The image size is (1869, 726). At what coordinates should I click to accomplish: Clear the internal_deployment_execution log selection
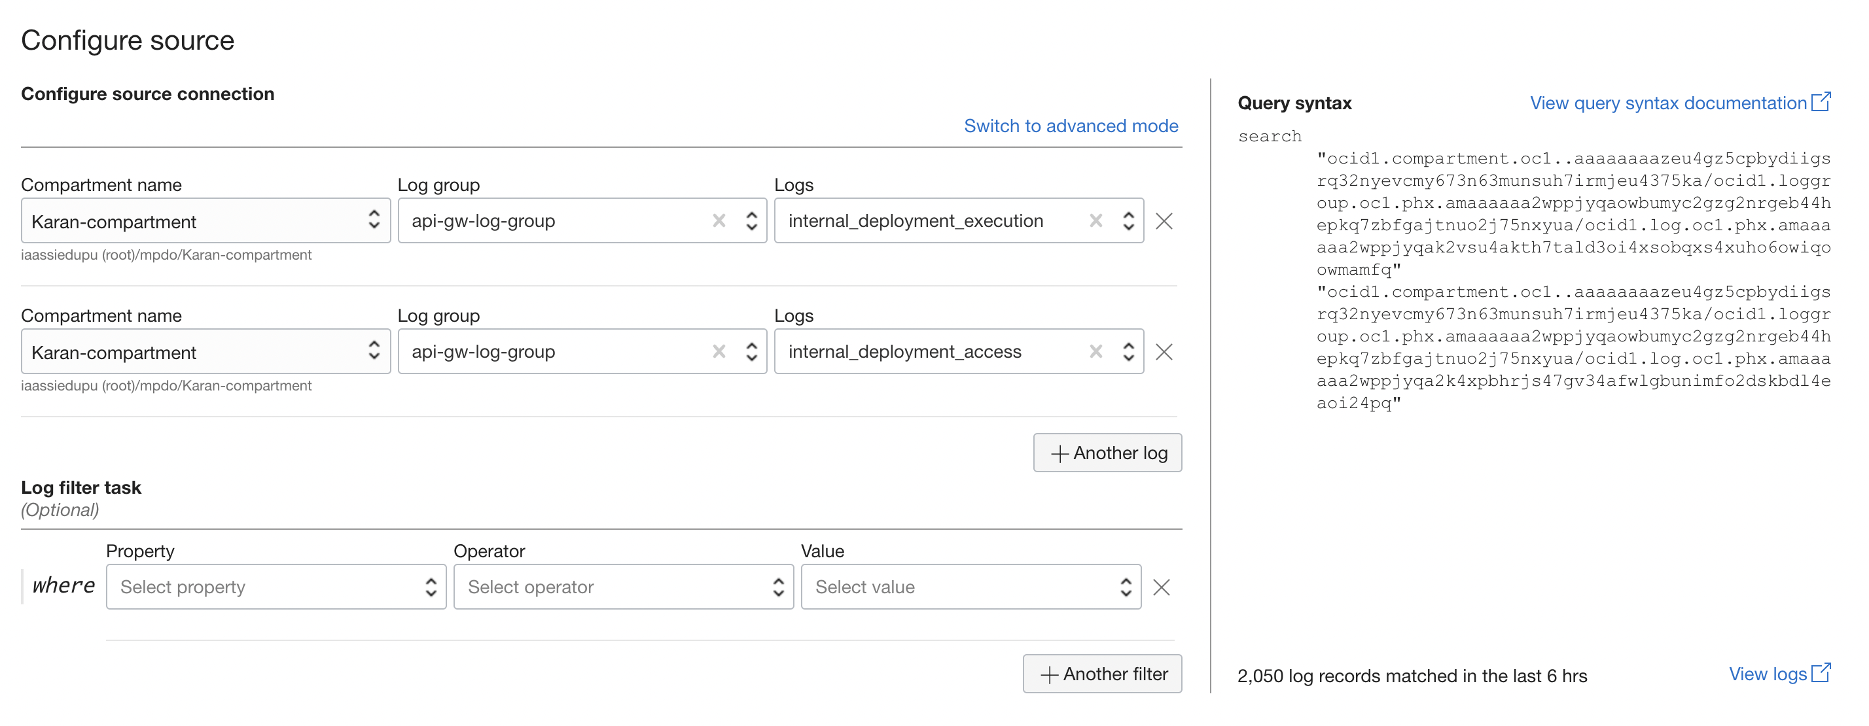[x=1096, y=220]
